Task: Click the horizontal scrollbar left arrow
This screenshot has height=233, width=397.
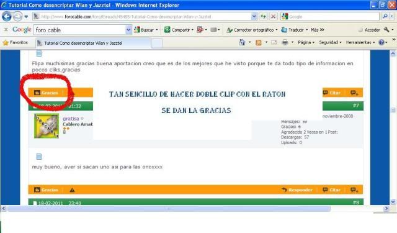Action: point(4,208)
